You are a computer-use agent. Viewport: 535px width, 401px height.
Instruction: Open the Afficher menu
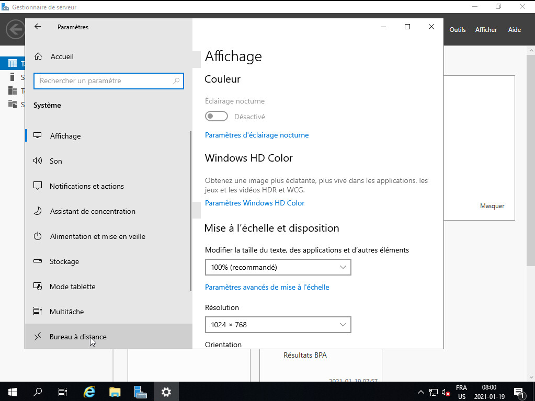(486, 30)
